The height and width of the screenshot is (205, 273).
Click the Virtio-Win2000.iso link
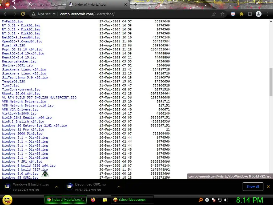pos(19,114)
